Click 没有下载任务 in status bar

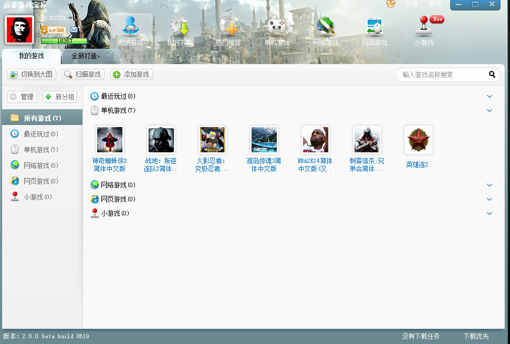pos(421,336)
